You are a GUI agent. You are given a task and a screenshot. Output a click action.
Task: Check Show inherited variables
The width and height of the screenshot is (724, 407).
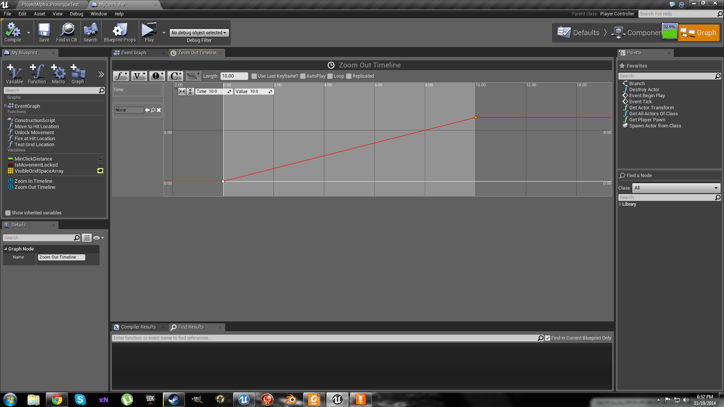8,213
